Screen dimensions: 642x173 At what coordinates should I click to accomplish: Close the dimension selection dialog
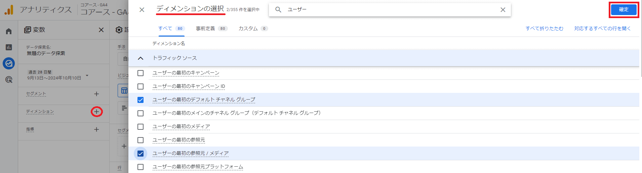[142, 10]
